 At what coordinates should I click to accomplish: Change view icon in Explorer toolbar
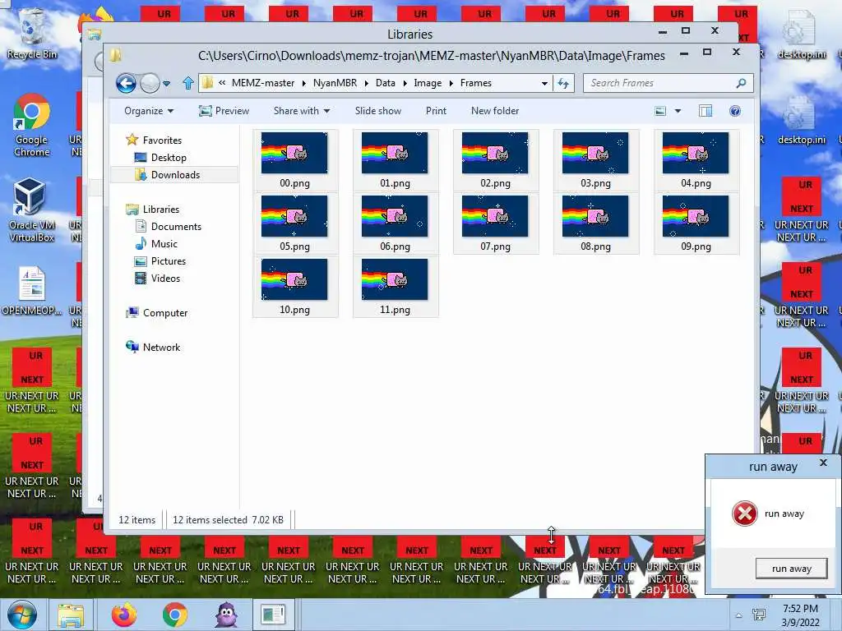pyautogui.click(x=660, y=111)
